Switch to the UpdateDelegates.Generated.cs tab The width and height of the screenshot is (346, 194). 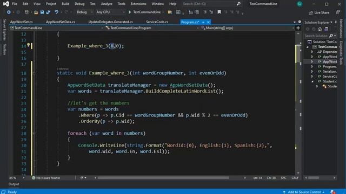(x=110, y=22)
